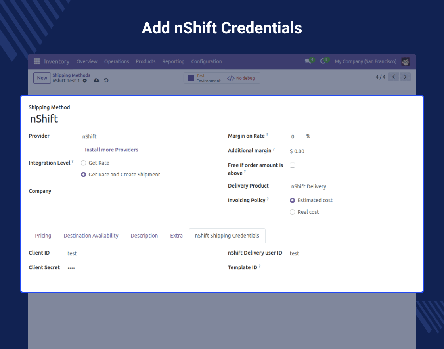Show Integration Level help tooltip mark
The width and height of the screenshot is (444, 349).
73,161
